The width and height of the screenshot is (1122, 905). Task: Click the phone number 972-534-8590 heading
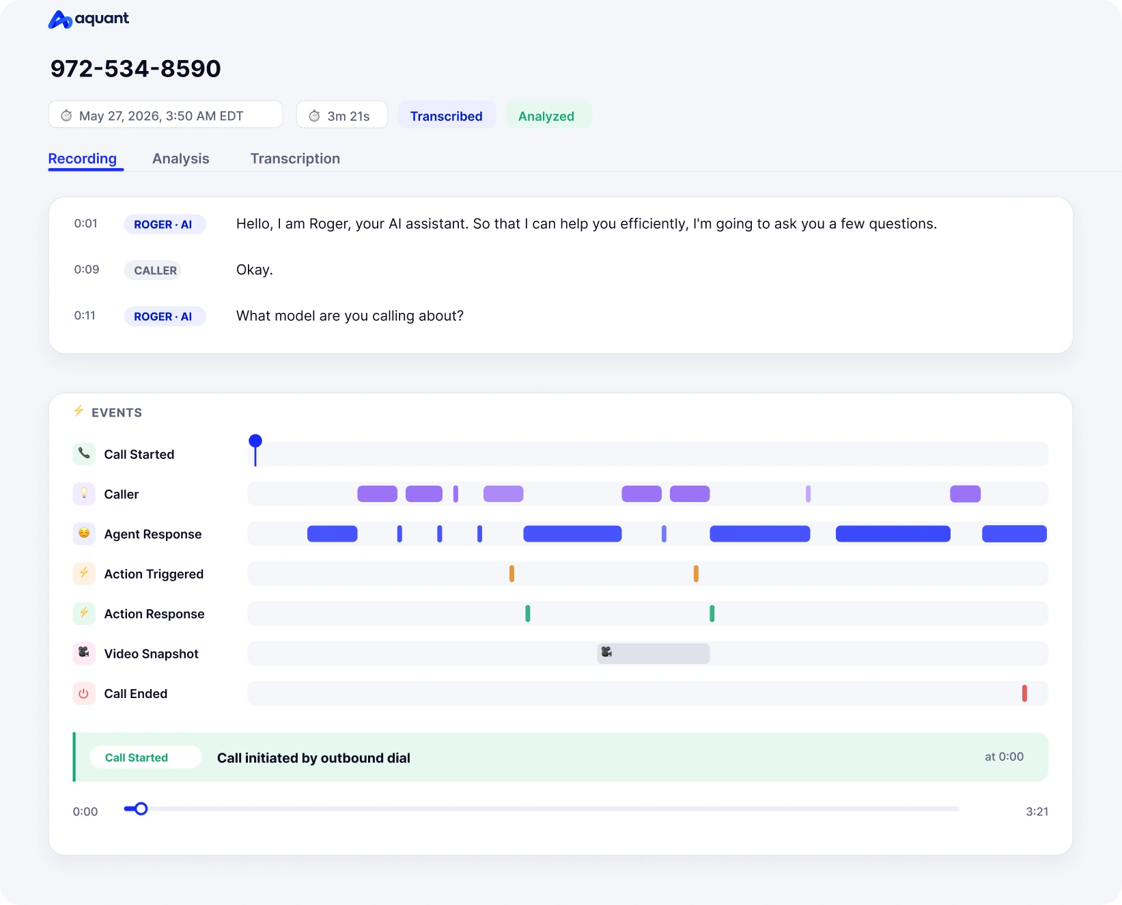[x=136, y=68]
